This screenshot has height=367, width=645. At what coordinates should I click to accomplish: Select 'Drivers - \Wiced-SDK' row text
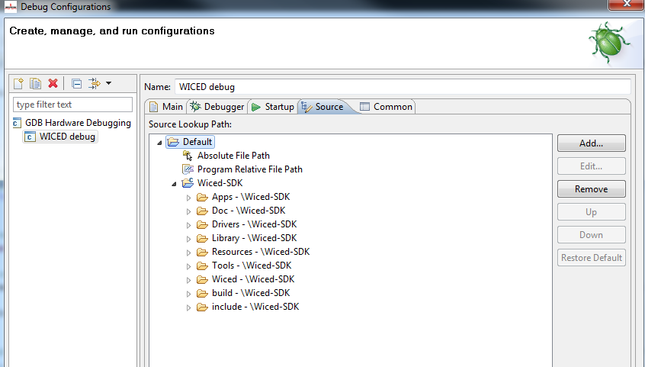coord(254,224)
